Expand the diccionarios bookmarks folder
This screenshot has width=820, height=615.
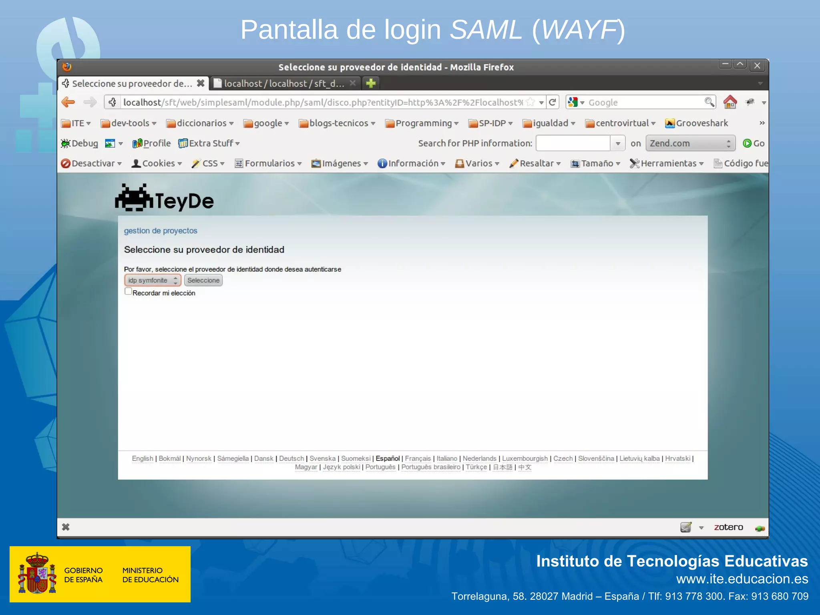point(200,123)
